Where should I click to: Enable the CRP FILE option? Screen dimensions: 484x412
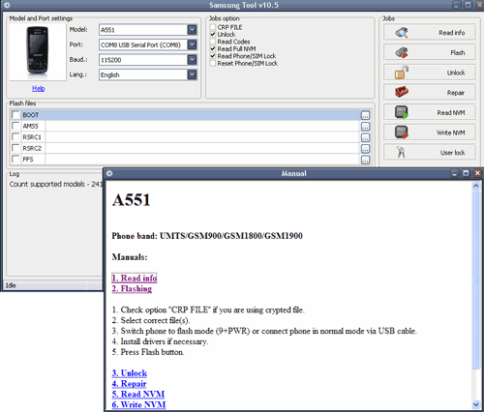pos(213,27)
